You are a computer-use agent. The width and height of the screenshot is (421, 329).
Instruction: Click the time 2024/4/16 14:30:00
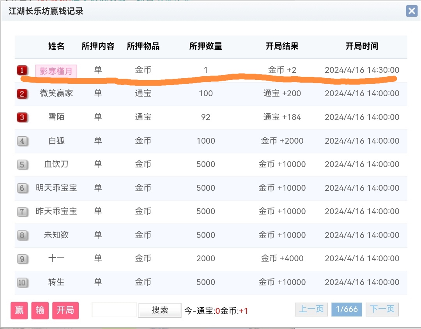point(362,70)
